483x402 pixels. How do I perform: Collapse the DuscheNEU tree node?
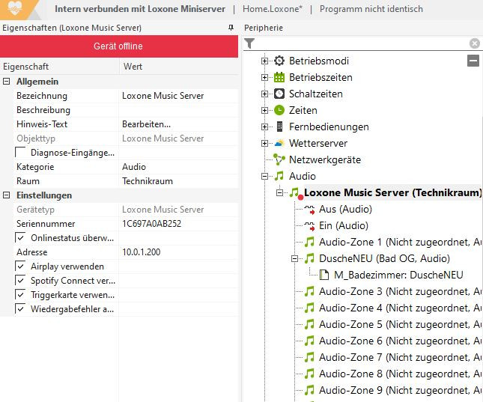pos(294,258)
